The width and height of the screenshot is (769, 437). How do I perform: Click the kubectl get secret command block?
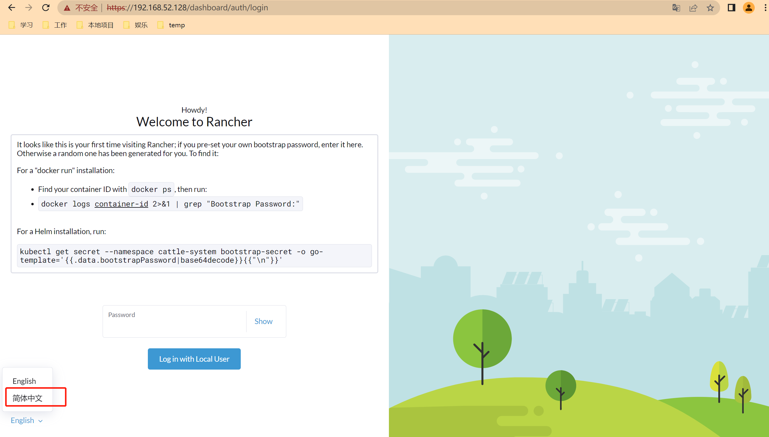(x=194, y=256)
